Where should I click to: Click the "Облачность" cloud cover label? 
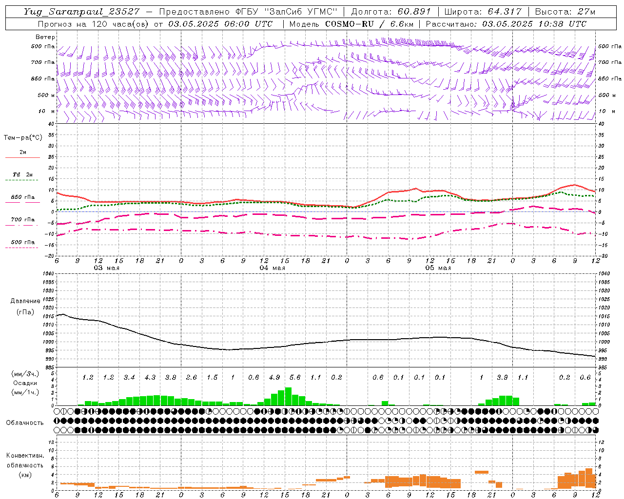coord(25,422)
